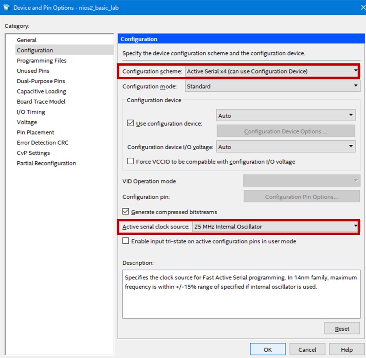Open the Configuration mode dropdown
The image size is (366, 358).
point(355,86)
